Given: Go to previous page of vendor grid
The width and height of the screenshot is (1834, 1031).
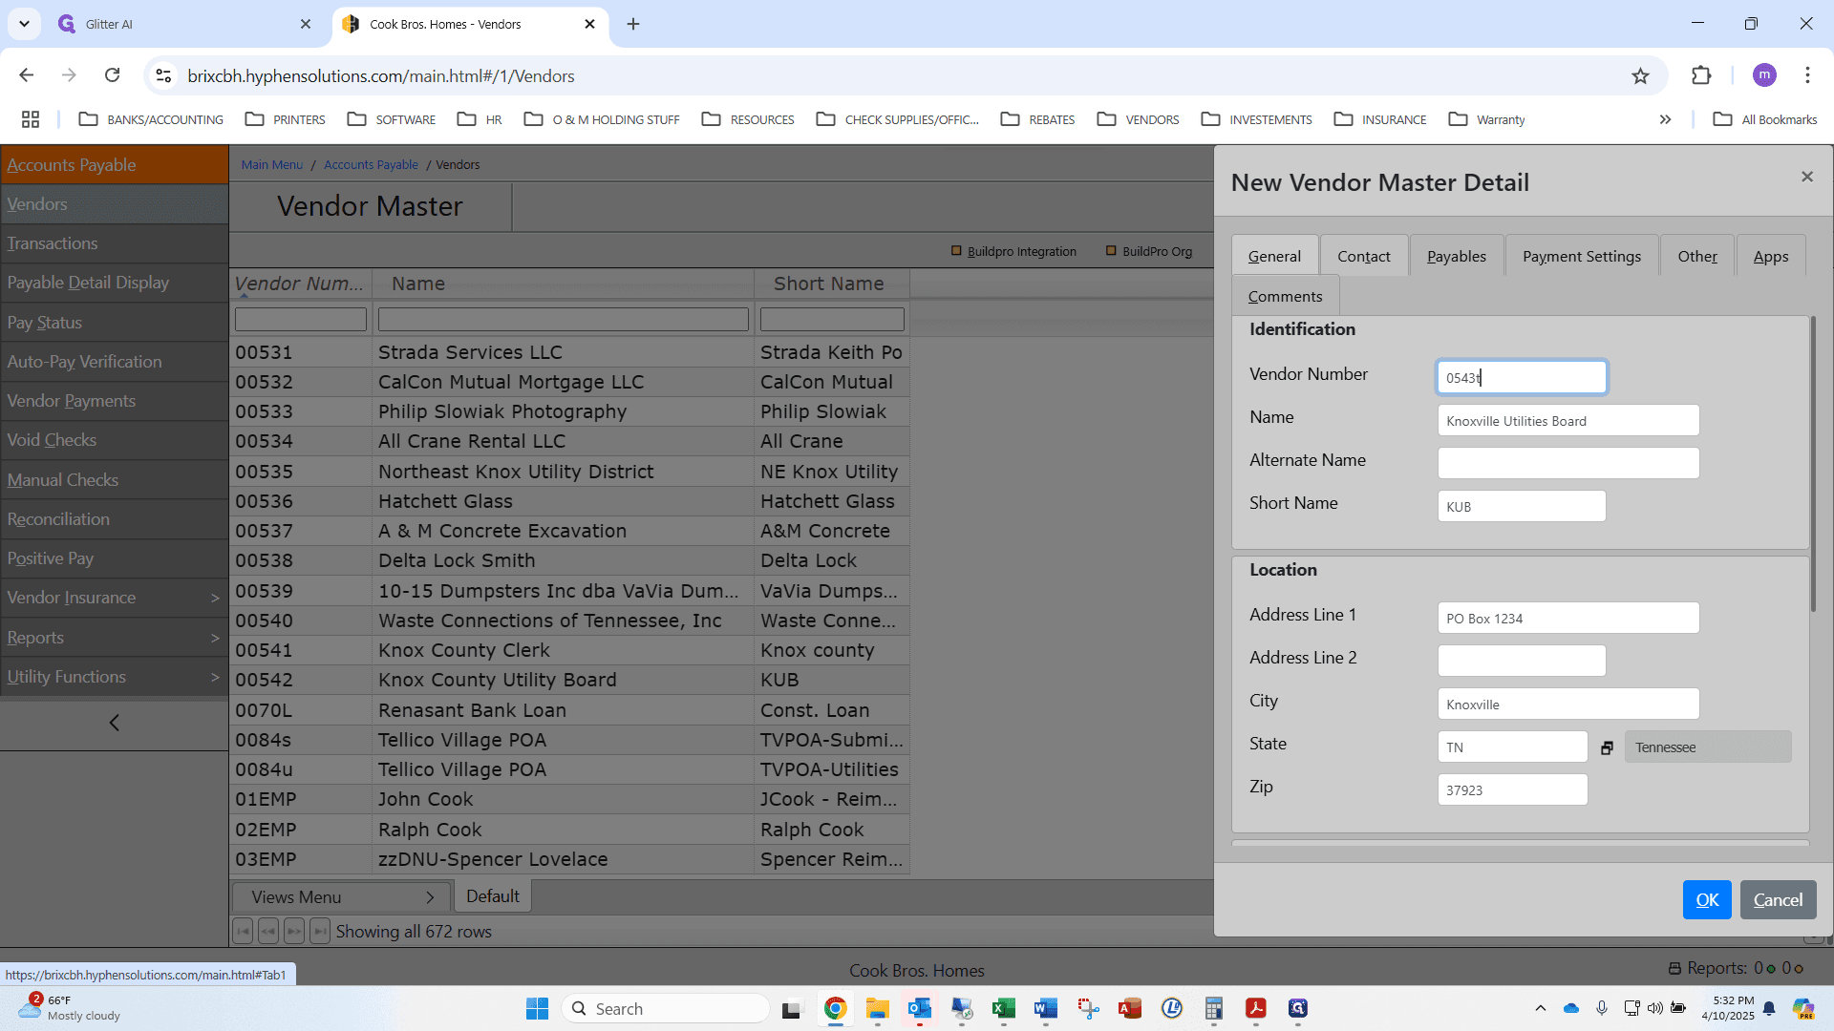Looking at the screenshot, I should click(268, 931).
